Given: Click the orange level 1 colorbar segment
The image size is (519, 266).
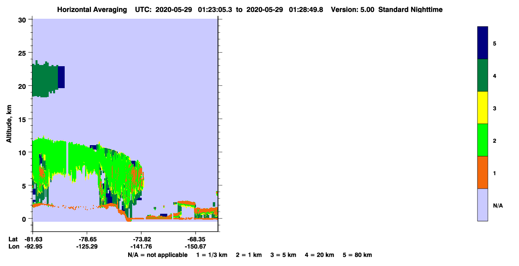Looking at the screenshot, I should (x=483, y=172).
